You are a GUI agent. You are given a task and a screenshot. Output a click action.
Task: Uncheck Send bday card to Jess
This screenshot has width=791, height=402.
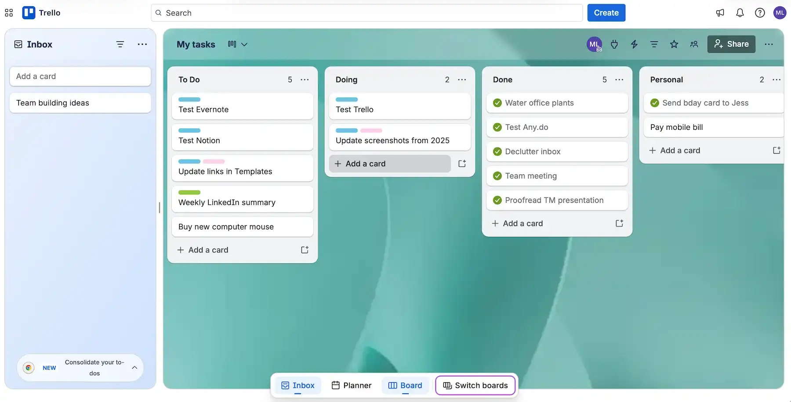point(655,103)
